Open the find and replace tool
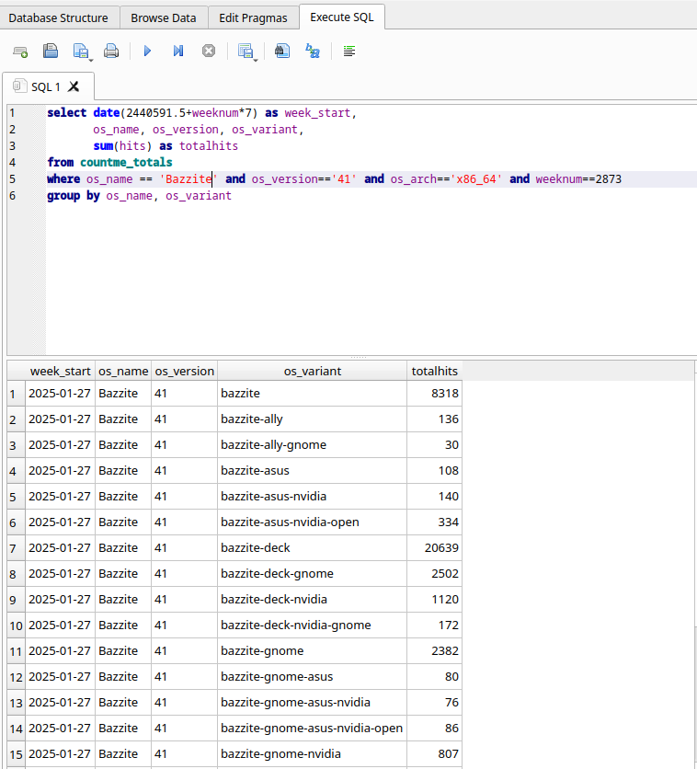 coord(313,52)
